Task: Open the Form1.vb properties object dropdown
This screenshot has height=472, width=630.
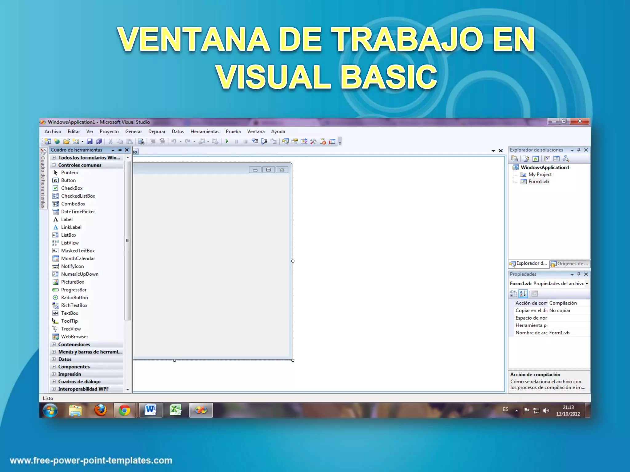Action: tap(587, 284)
